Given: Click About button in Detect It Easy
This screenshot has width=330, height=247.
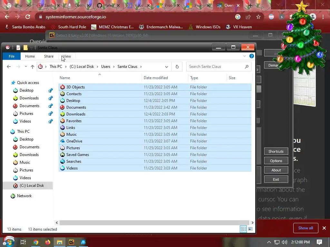Looking at the screenshot, I should pos(276,170).
